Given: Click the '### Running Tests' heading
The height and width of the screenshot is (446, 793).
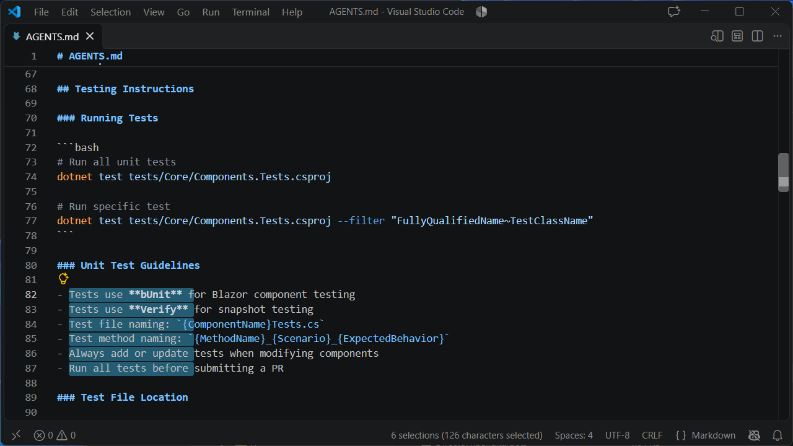Looking at the screenshot, I should [x=107, y=118].
